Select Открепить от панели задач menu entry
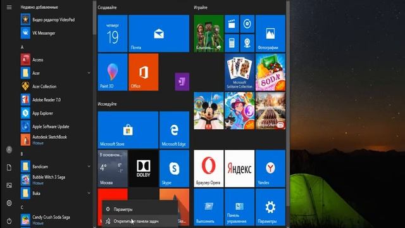The width and height of the screenshot is (405, 228). click(140, 221)
